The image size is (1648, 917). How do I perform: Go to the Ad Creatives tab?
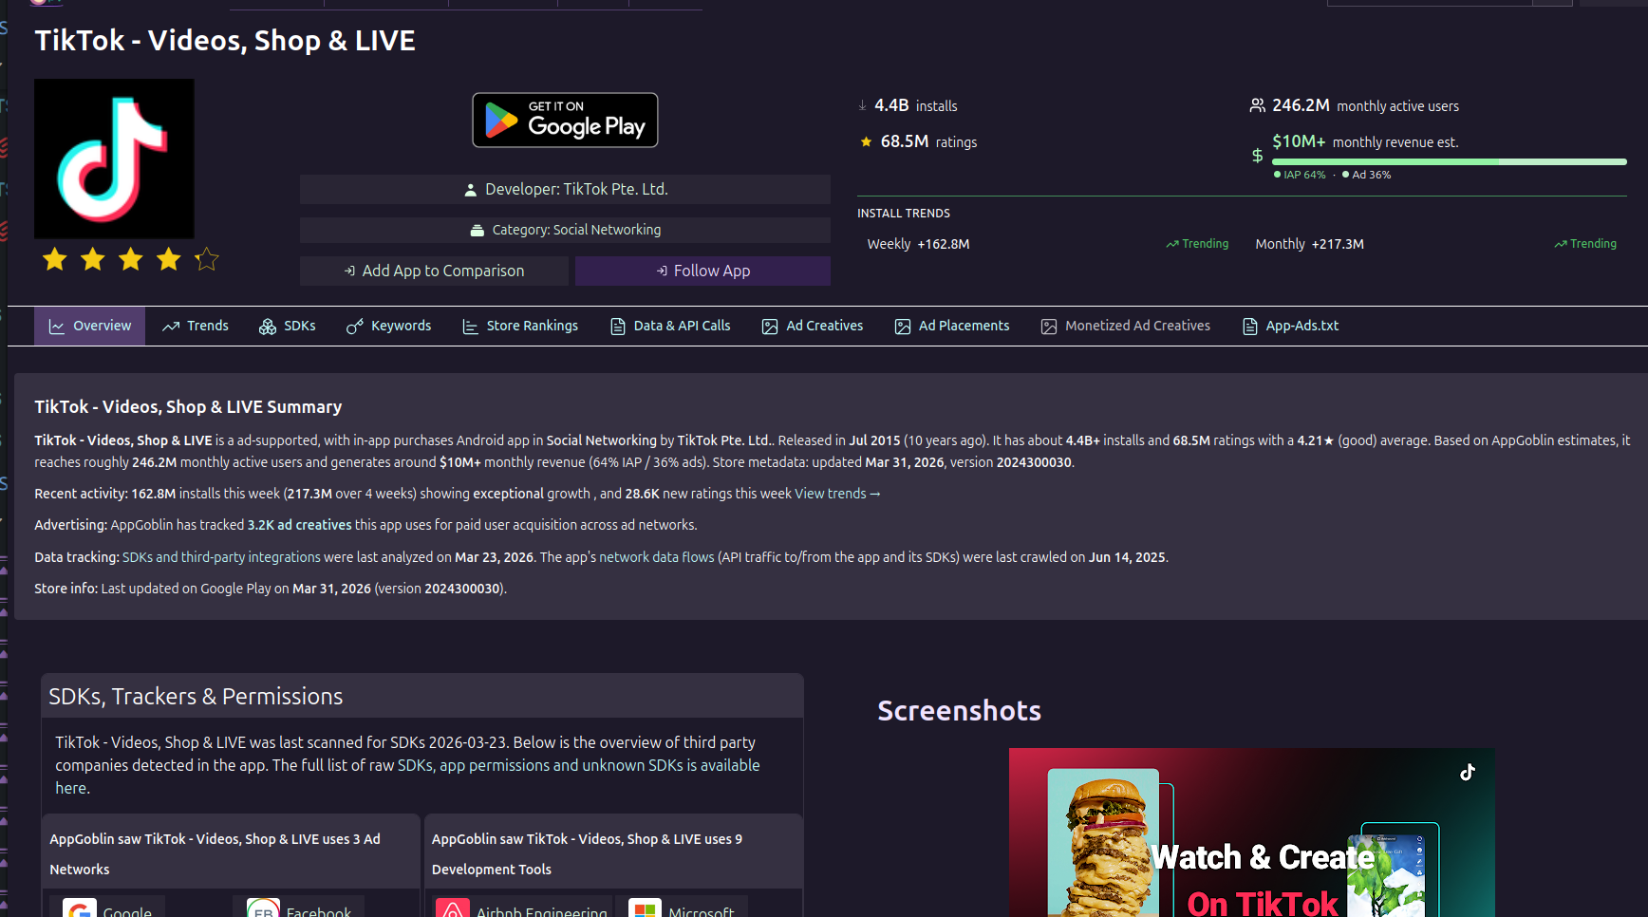[813, 326]
